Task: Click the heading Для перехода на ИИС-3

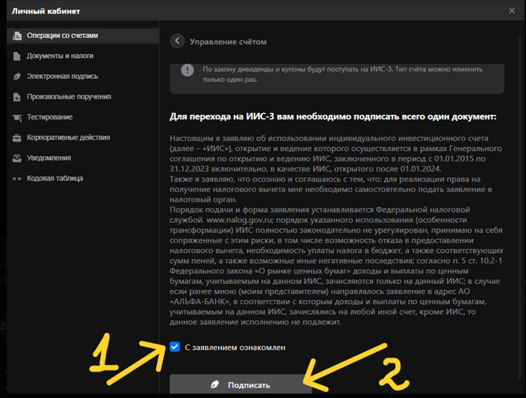Action: (333, 116)
